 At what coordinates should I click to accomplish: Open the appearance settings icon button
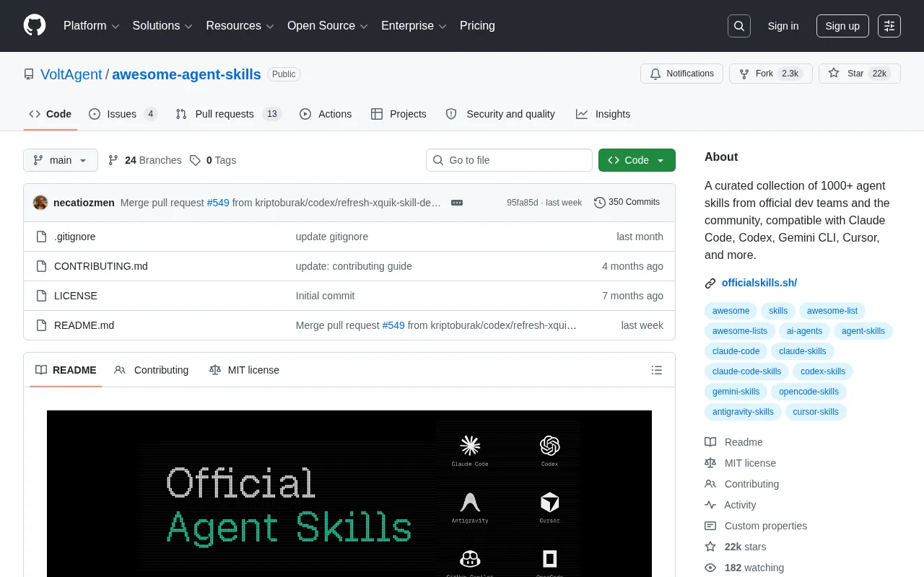point(889,26)
